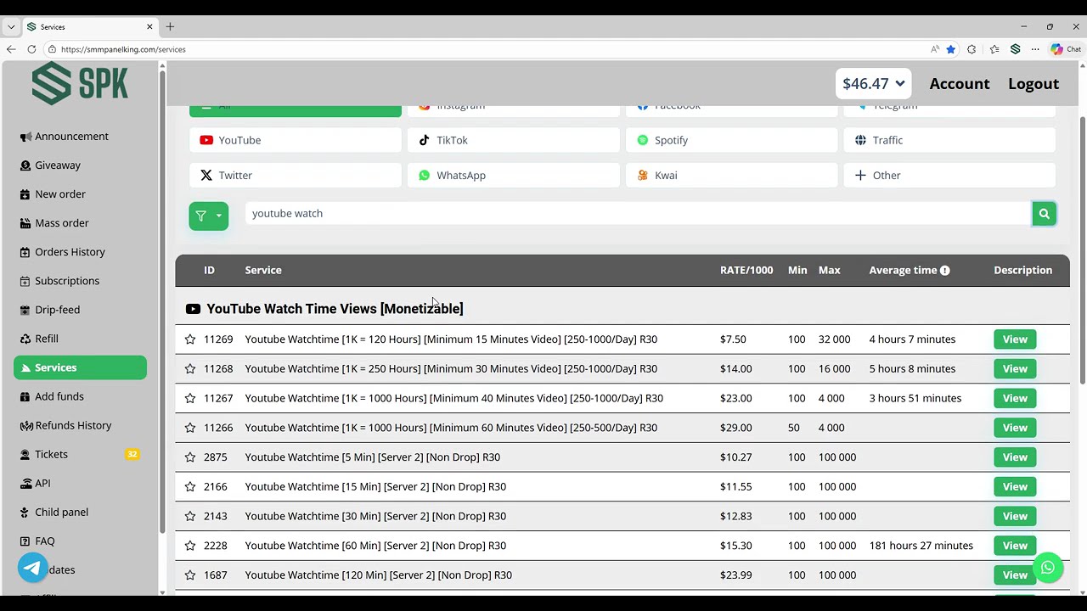Favorite service 11269 with star
1087x611 pixels.
[x=190, y=339]
